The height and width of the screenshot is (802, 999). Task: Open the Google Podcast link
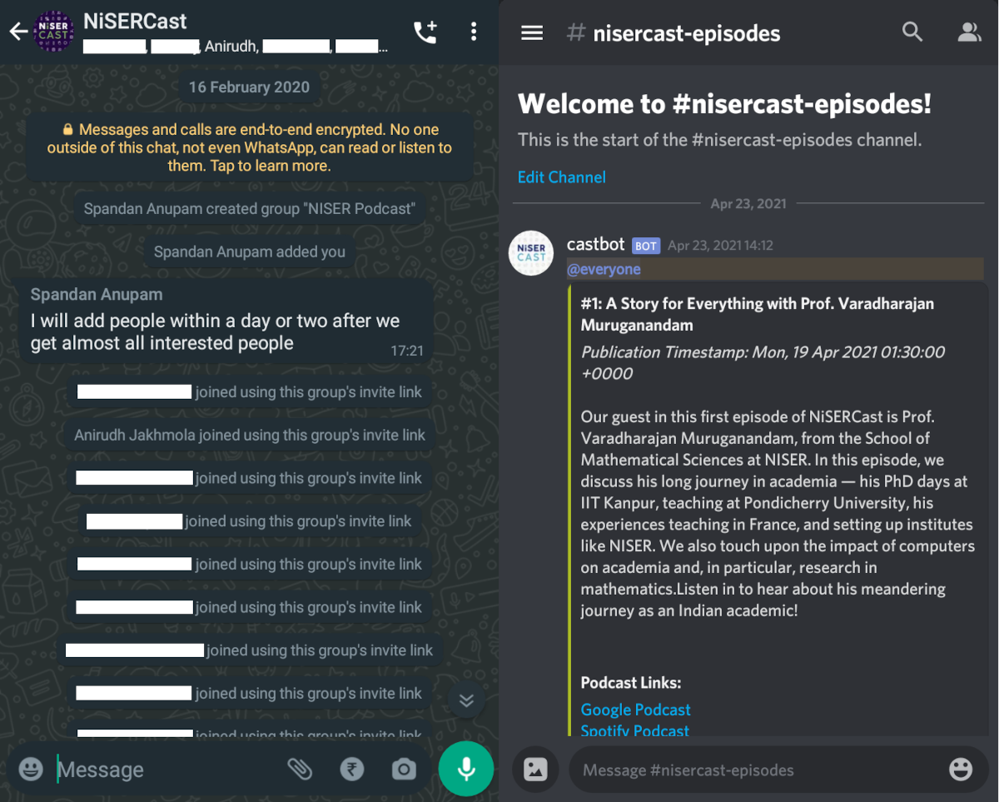[636, 710]
